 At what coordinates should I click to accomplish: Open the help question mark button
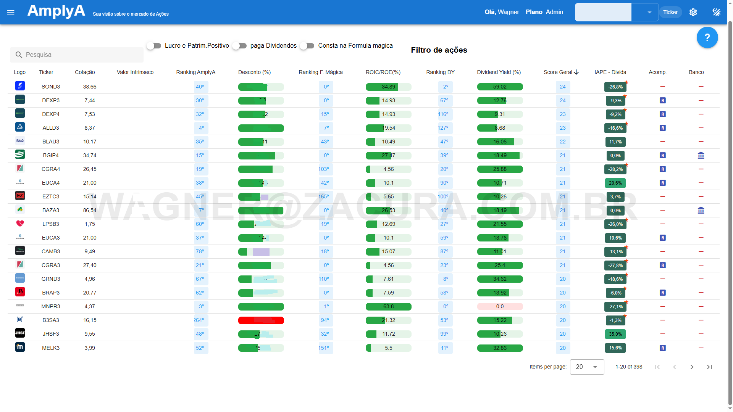point(707,37)
